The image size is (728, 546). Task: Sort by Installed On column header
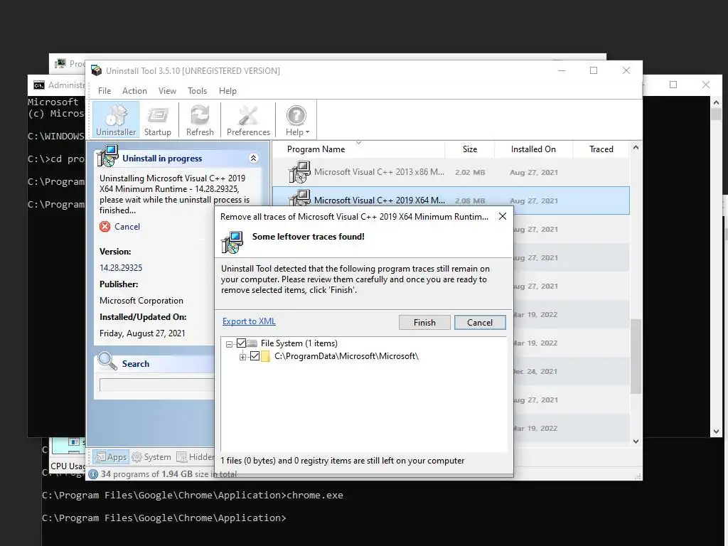point(533,149)
